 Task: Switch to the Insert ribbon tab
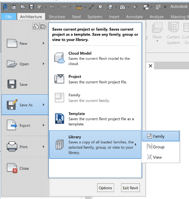coord(114,17)
